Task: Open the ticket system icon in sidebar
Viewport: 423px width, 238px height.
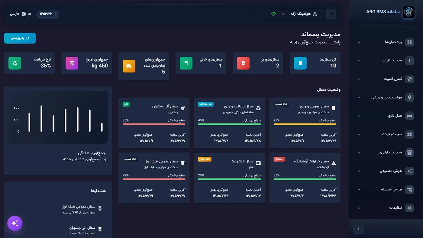Action: click(409, 134)
